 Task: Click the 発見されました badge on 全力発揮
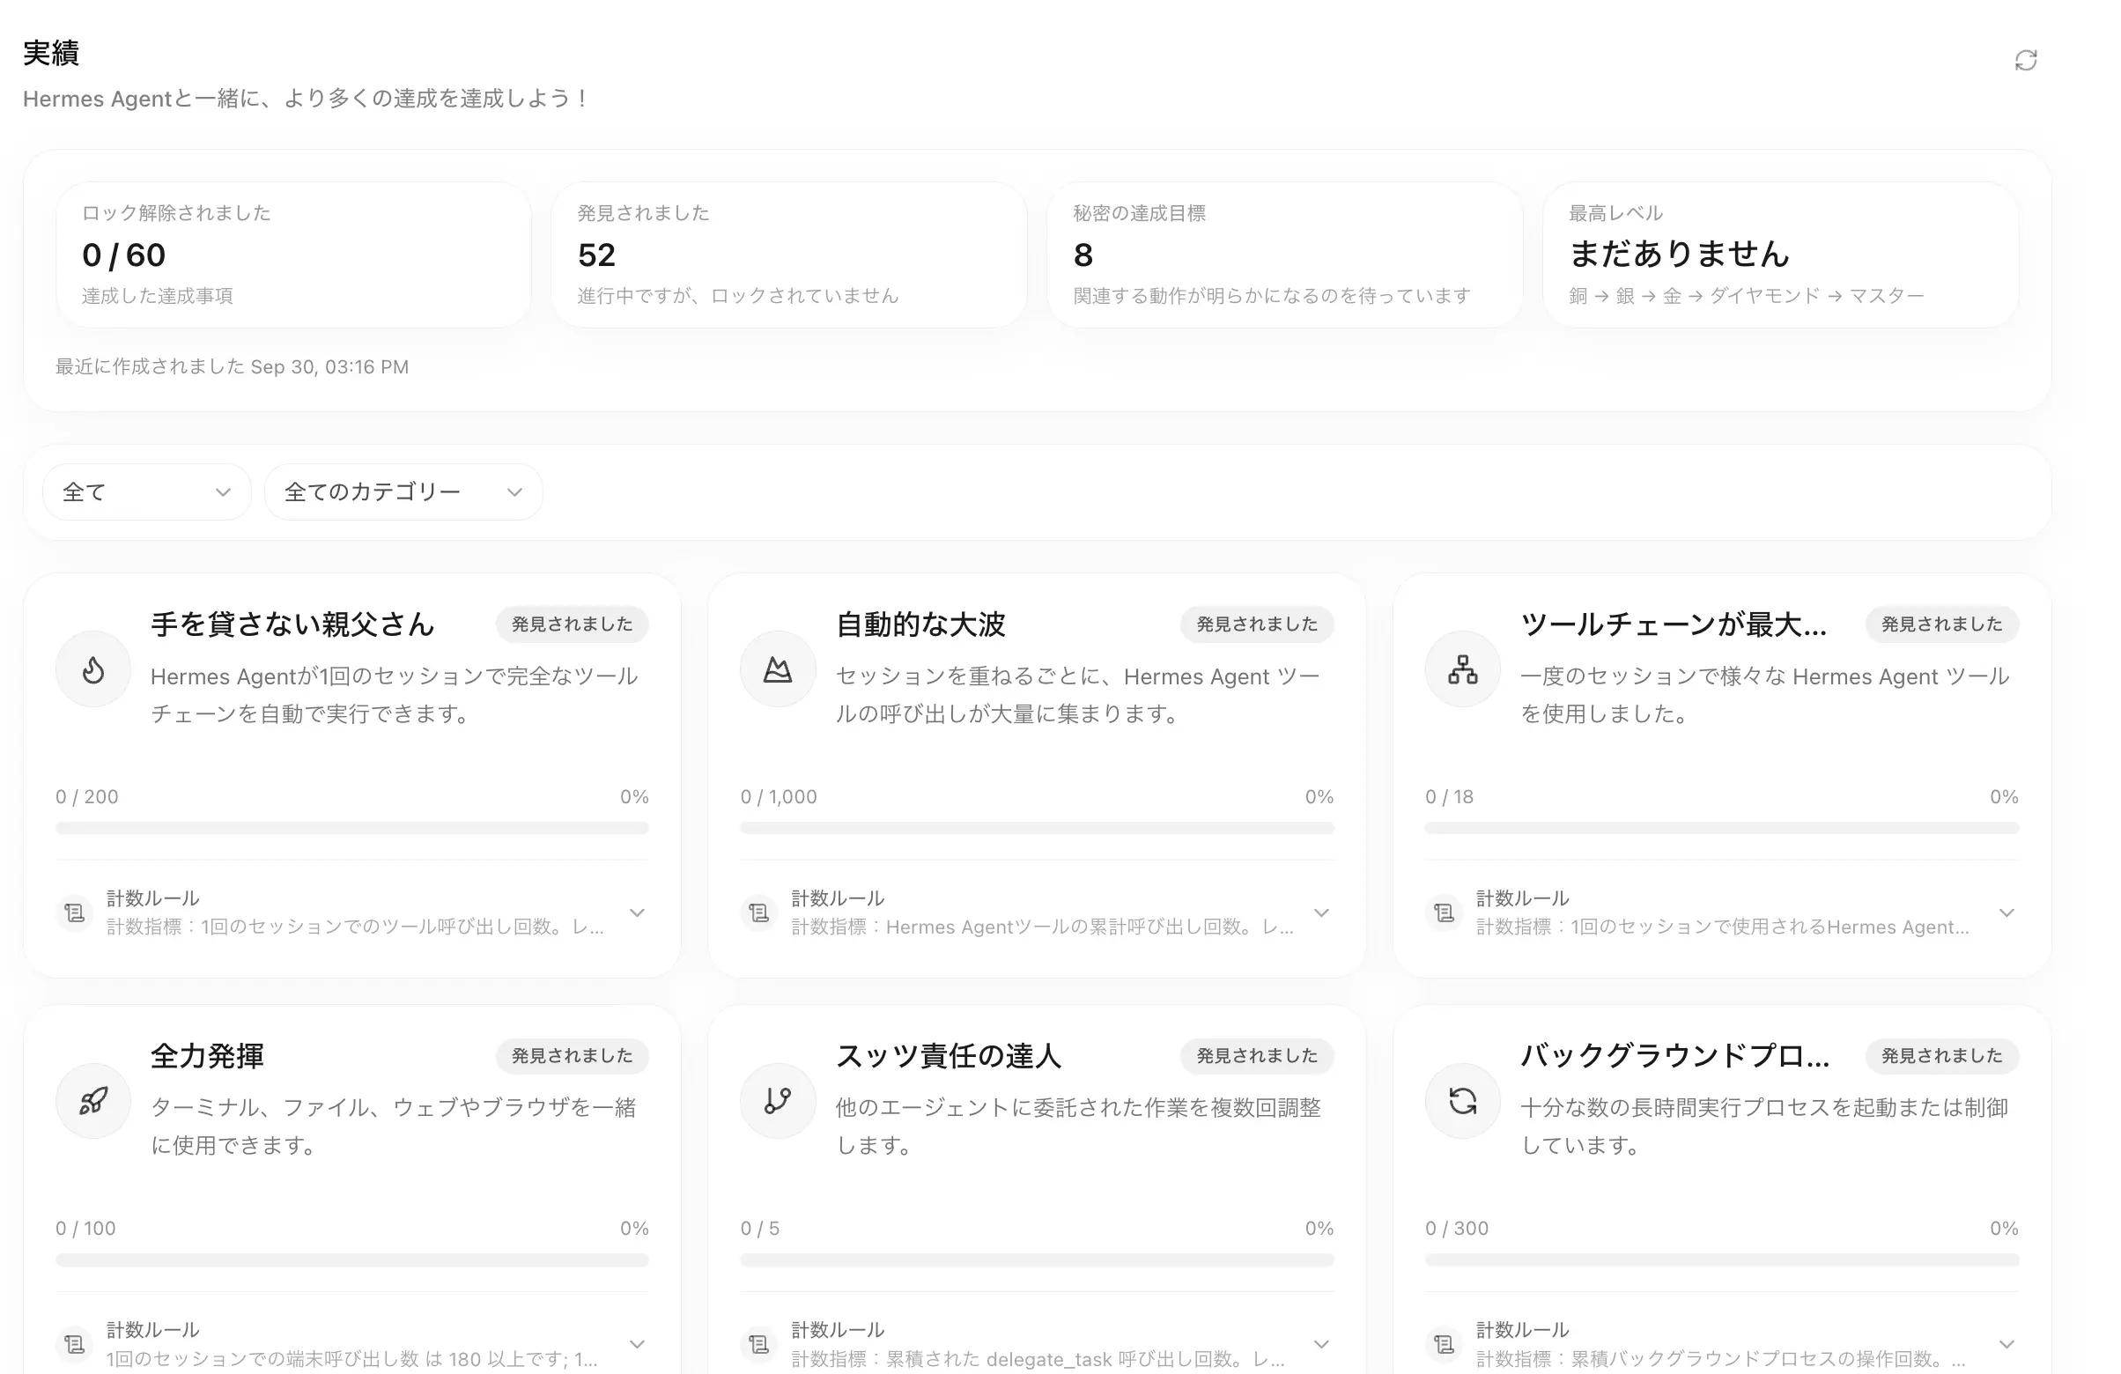pyautogui.click(x=573, y=1055)
